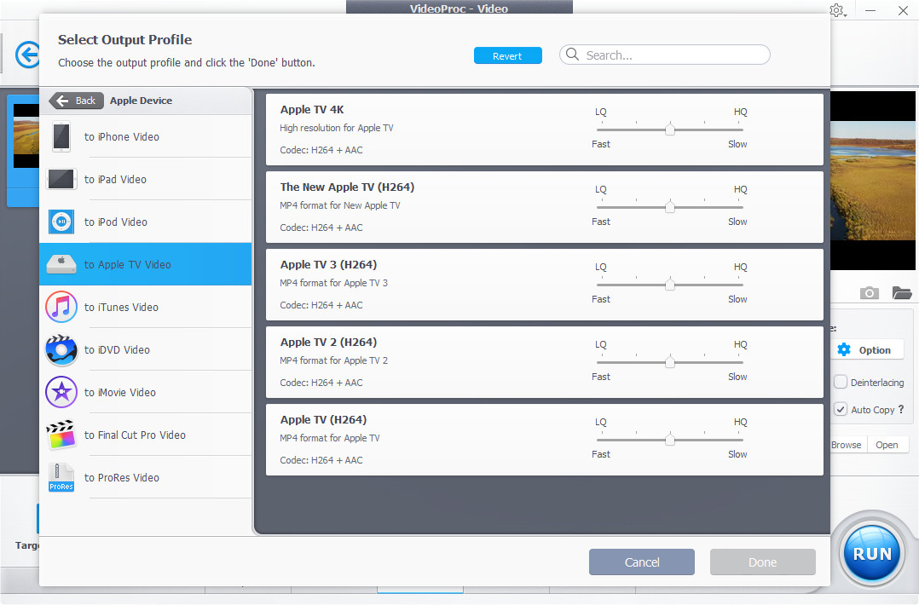
Task: Close the VideoProc window
Action: 903,10
